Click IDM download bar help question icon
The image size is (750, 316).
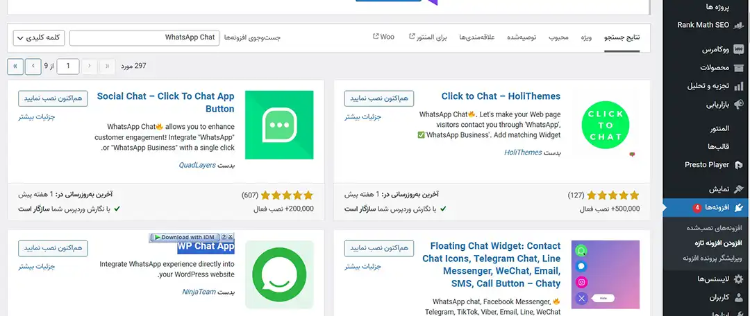click(224, 237)
